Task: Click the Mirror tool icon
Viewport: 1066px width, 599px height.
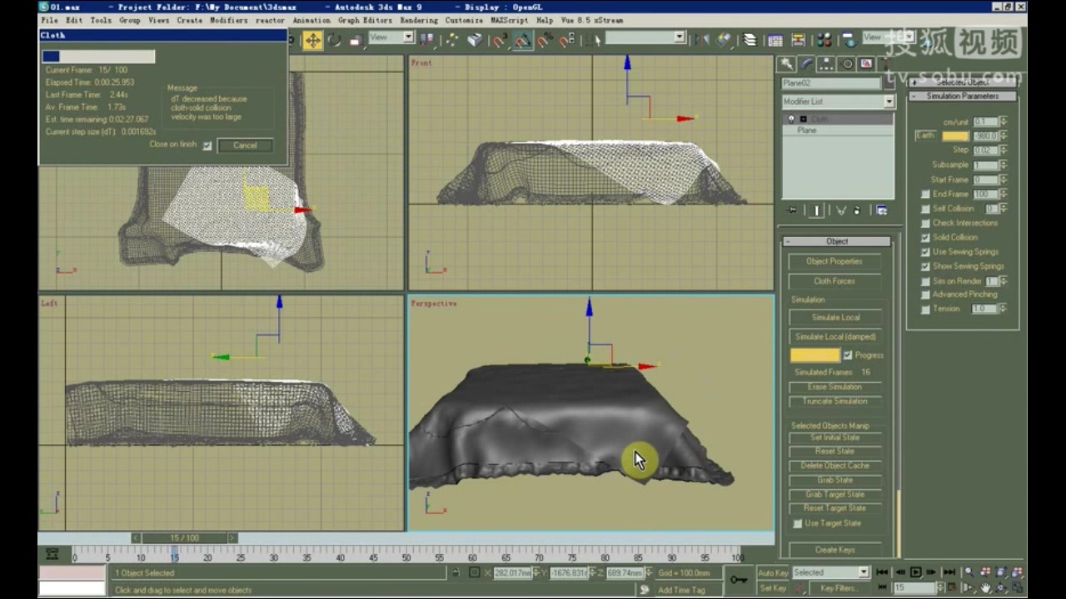Action: point(701,38)
